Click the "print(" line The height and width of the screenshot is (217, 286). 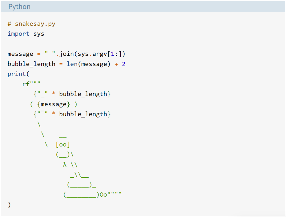[18, 74]
